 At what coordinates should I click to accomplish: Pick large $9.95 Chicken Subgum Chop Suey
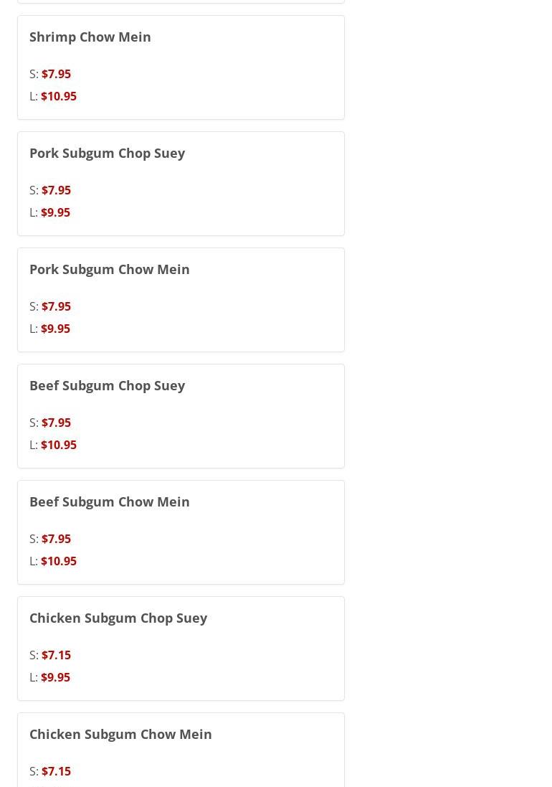pyautogui.click(x=55, y=677)
